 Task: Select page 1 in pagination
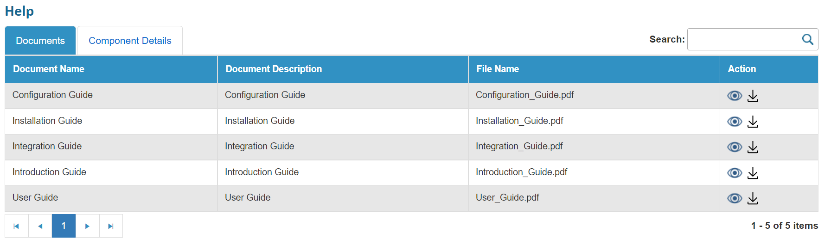64,226
